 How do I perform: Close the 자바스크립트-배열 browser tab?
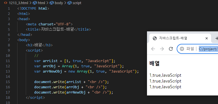point(207,38)
